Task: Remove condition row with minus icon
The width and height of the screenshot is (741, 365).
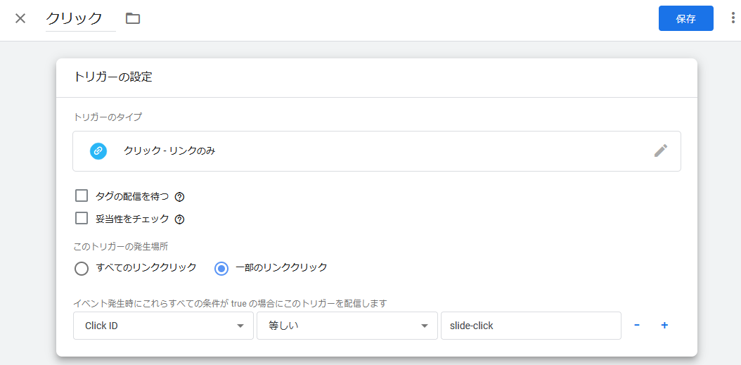Action: point(637,326)
